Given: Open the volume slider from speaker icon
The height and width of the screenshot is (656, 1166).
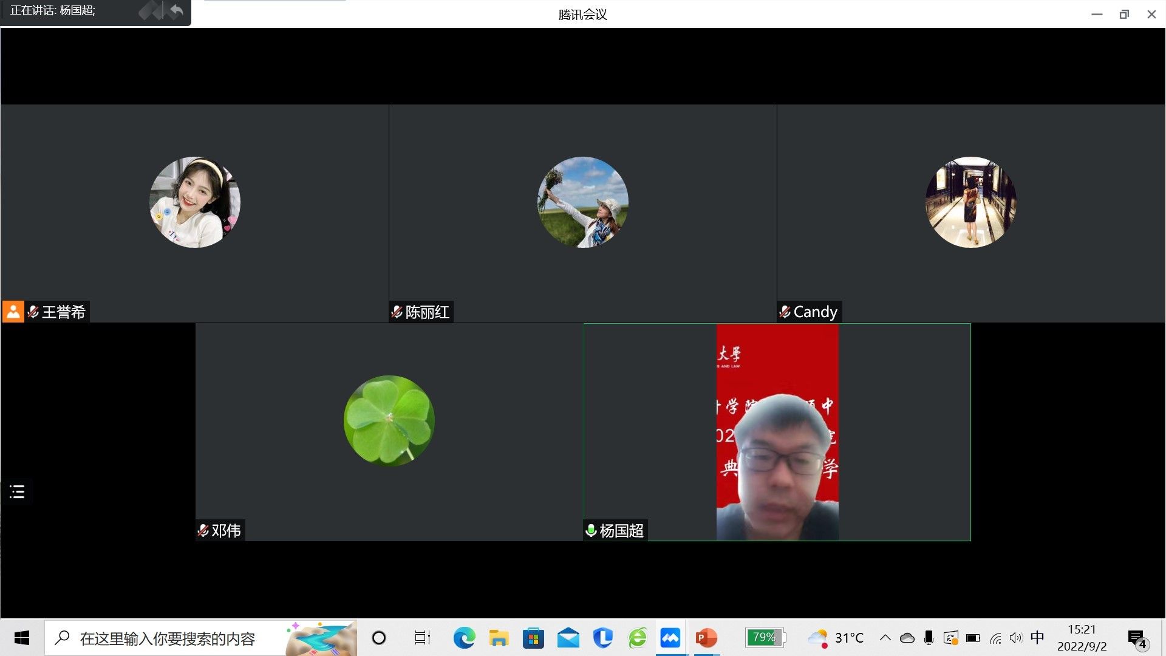Looking at the screenshot, I should coord(1015,638).
